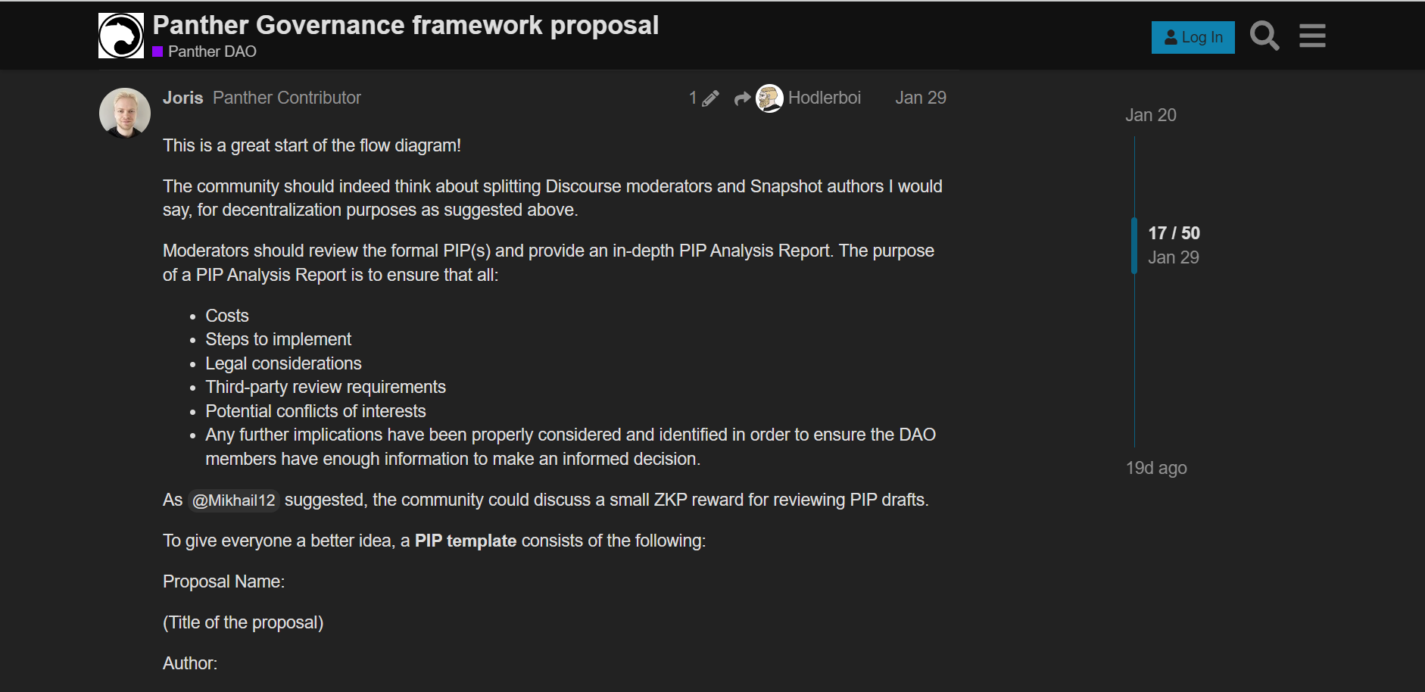Click the 17 / 50 timeline position
Image resolution: width=1425 pixels, height=692 pixels.
coord(1174,233)
